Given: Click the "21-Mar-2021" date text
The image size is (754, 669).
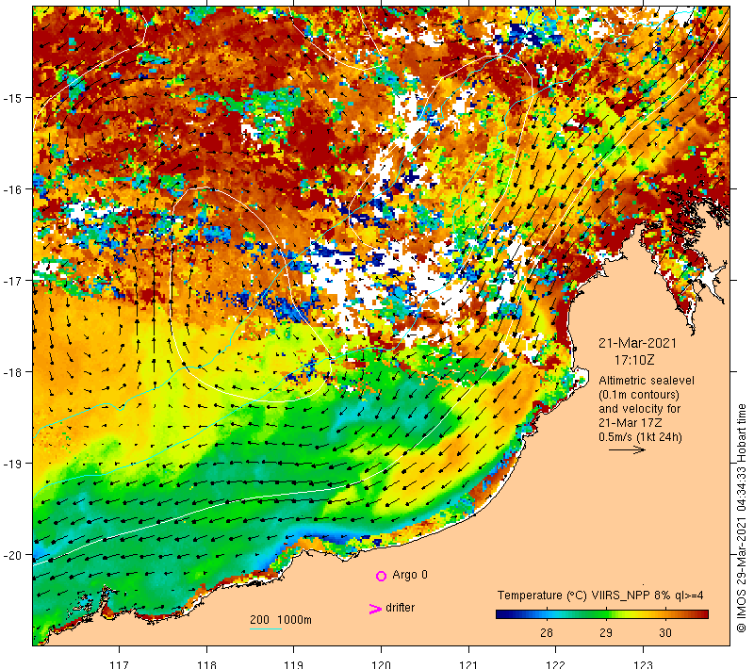Looking at the screenshot, I should coord(637,343).
